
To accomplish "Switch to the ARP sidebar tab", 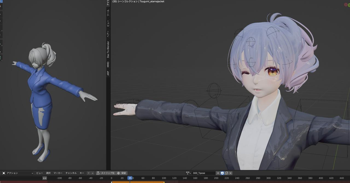I will [x=108, y=73].
